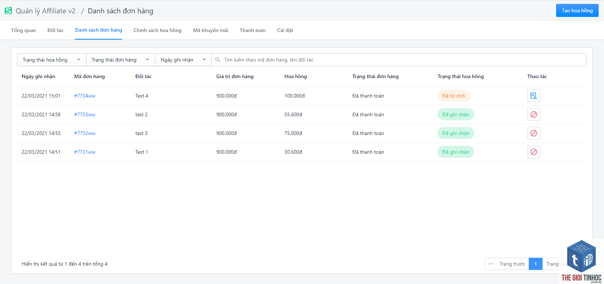This screenshot has width=604, height=284.
Task: Click commission value 55.600đ
Action: click(x=293, y=114)
